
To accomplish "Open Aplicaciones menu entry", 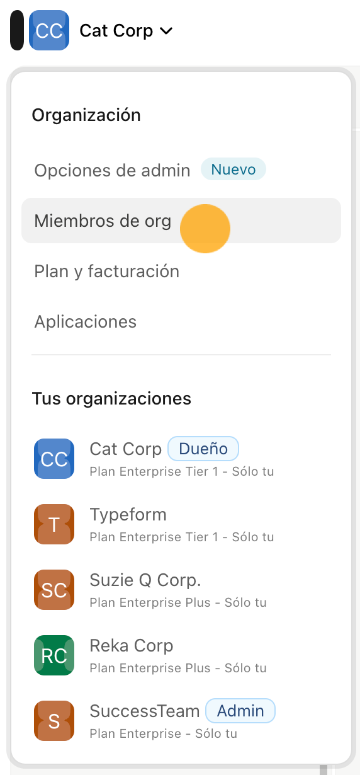I will (x=86, y=321).
